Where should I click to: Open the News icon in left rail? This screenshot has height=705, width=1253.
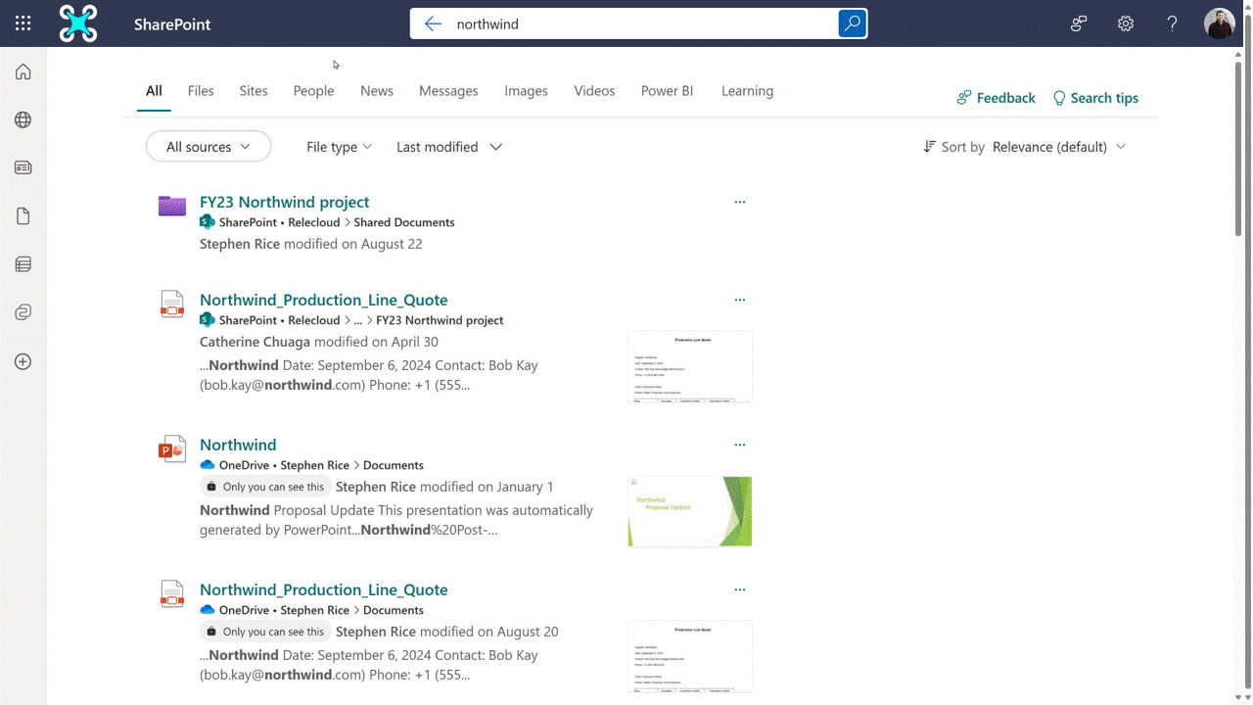(x=23, y=167)
